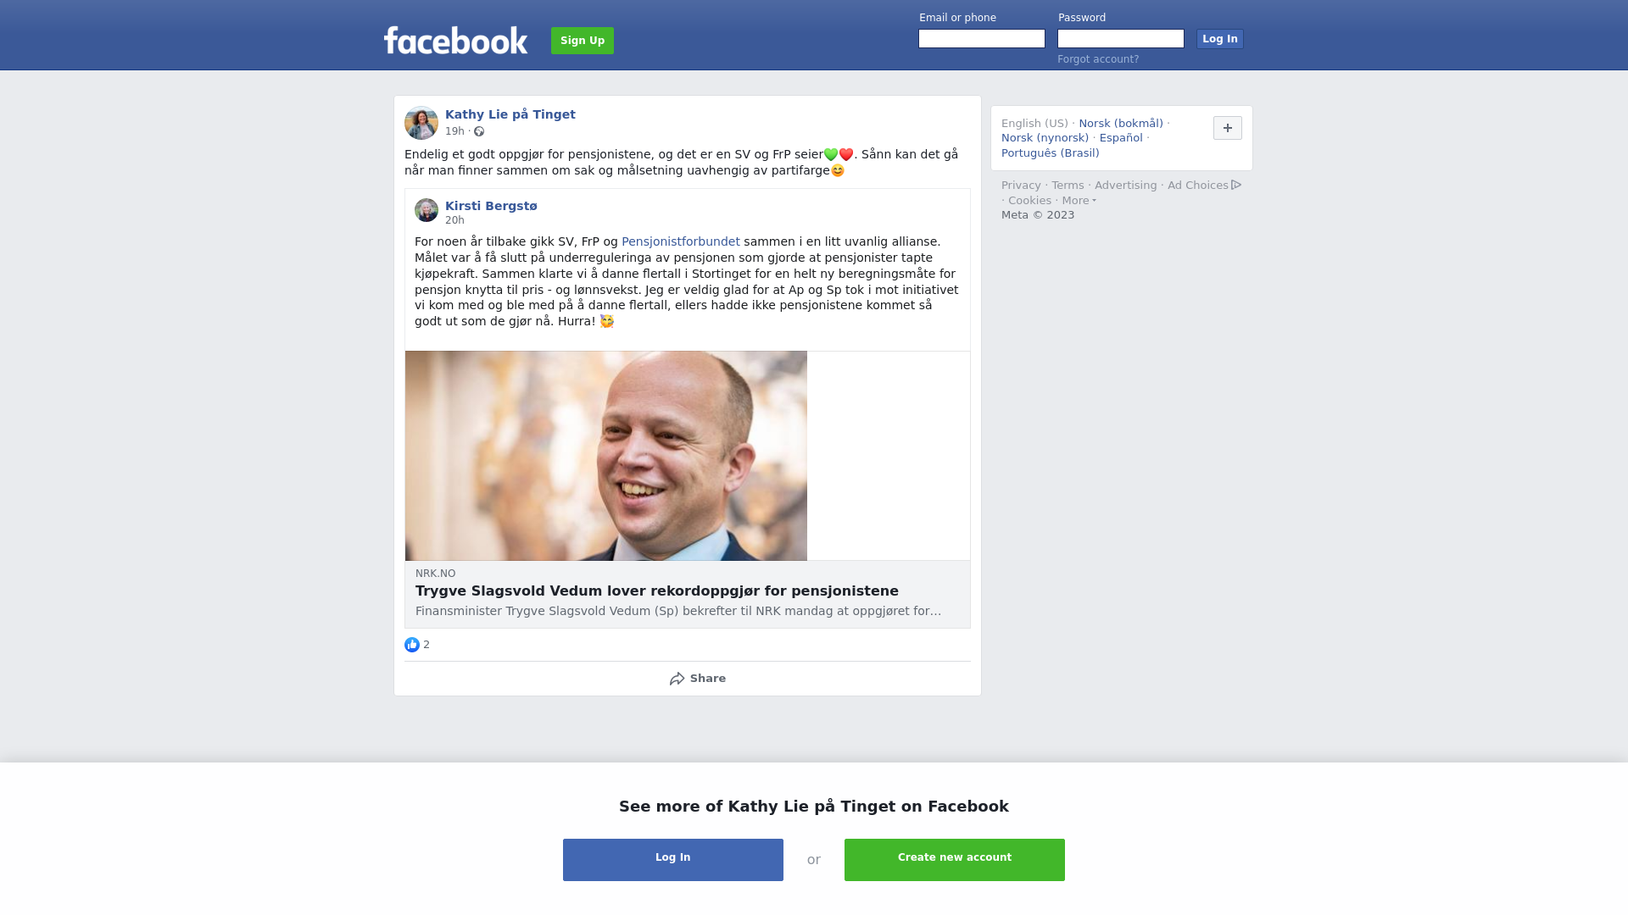Click the Facebook logo
The height and width of the screenshot is (915, 1628).
pyautogui.click(x=455, y=40)
